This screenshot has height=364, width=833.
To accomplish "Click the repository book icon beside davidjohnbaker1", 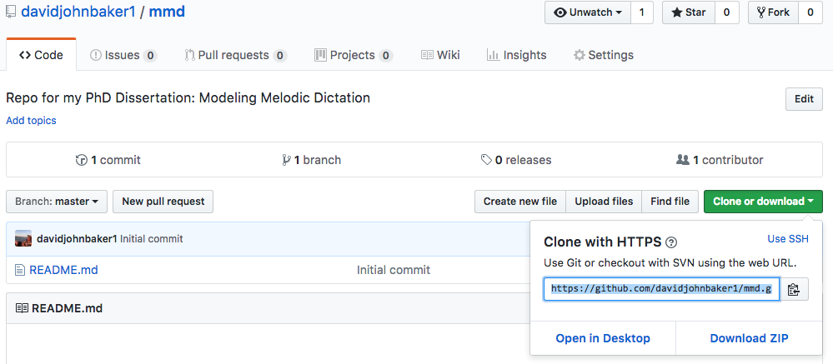I will [x=11, y=12].
